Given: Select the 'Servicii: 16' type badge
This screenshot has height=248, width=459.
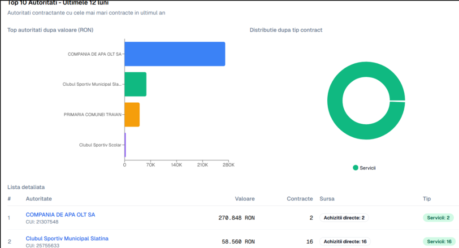Looking at the screenshot, I should 439,242.
